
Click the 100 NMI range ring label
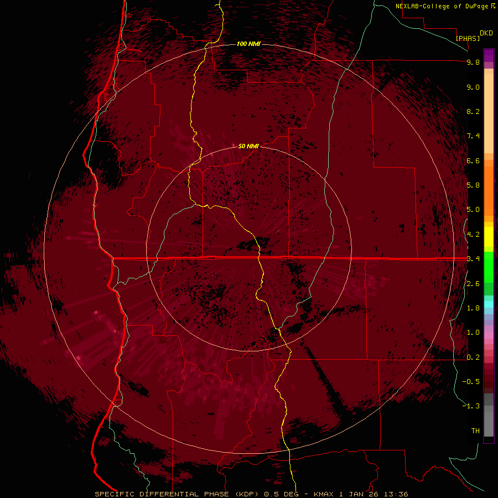tap(248, 44)
